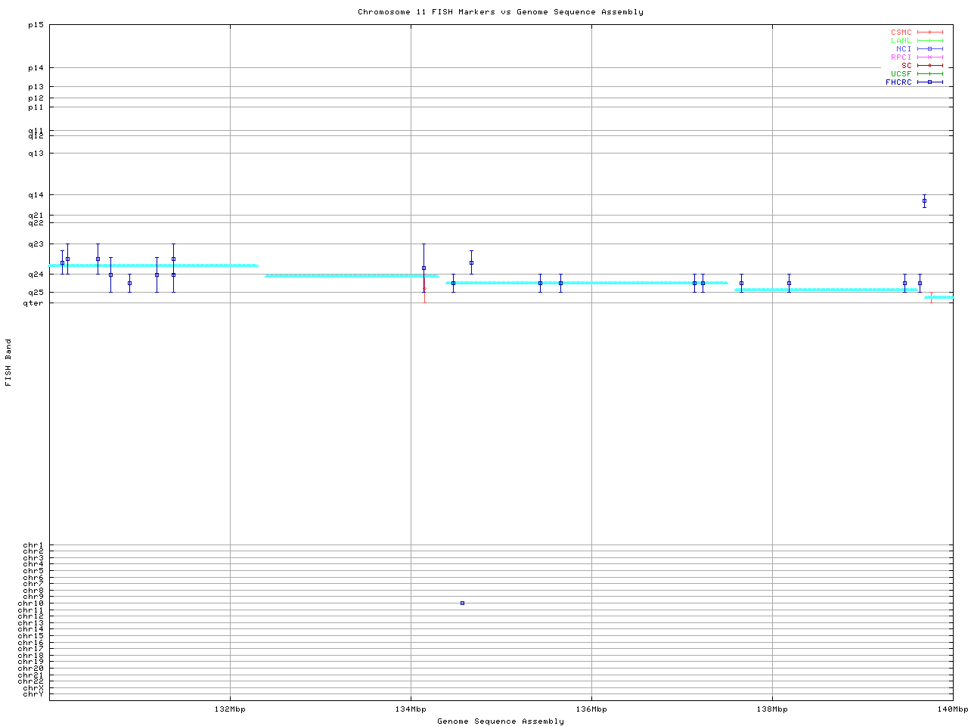
Task: Click the vertical FISH Band axis title
Action: [x=9, y=362]
